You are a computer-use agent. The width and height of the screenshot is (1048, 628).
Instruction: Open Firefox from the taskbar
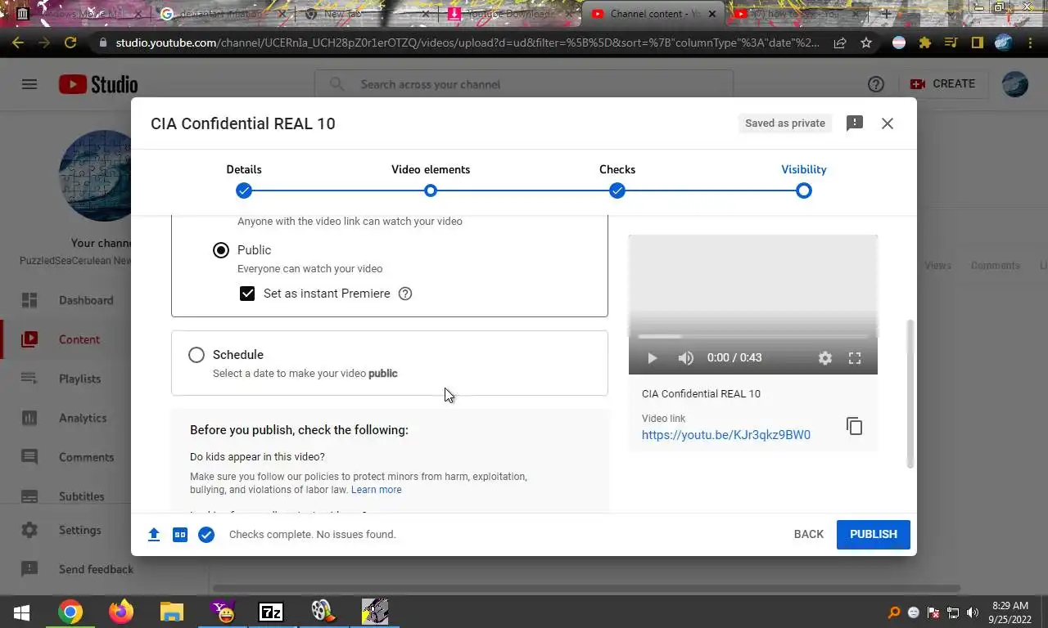point(121,612)
